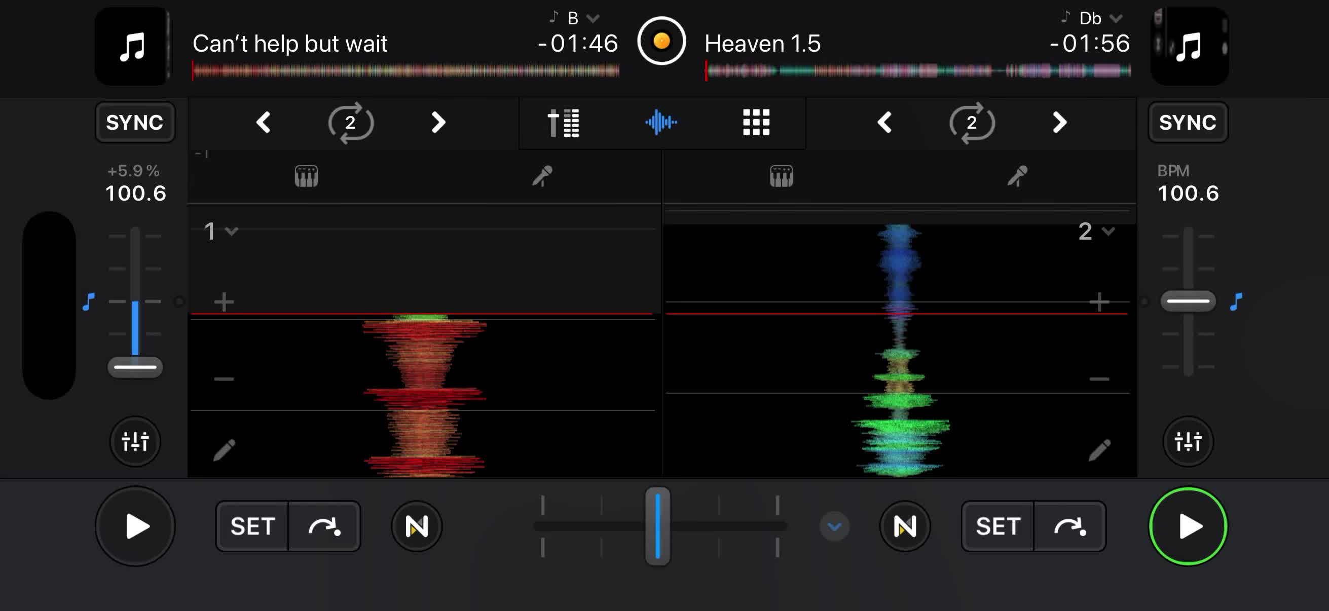
Task: Select instrumental stem on deck 1
Action: coord(306,176)
